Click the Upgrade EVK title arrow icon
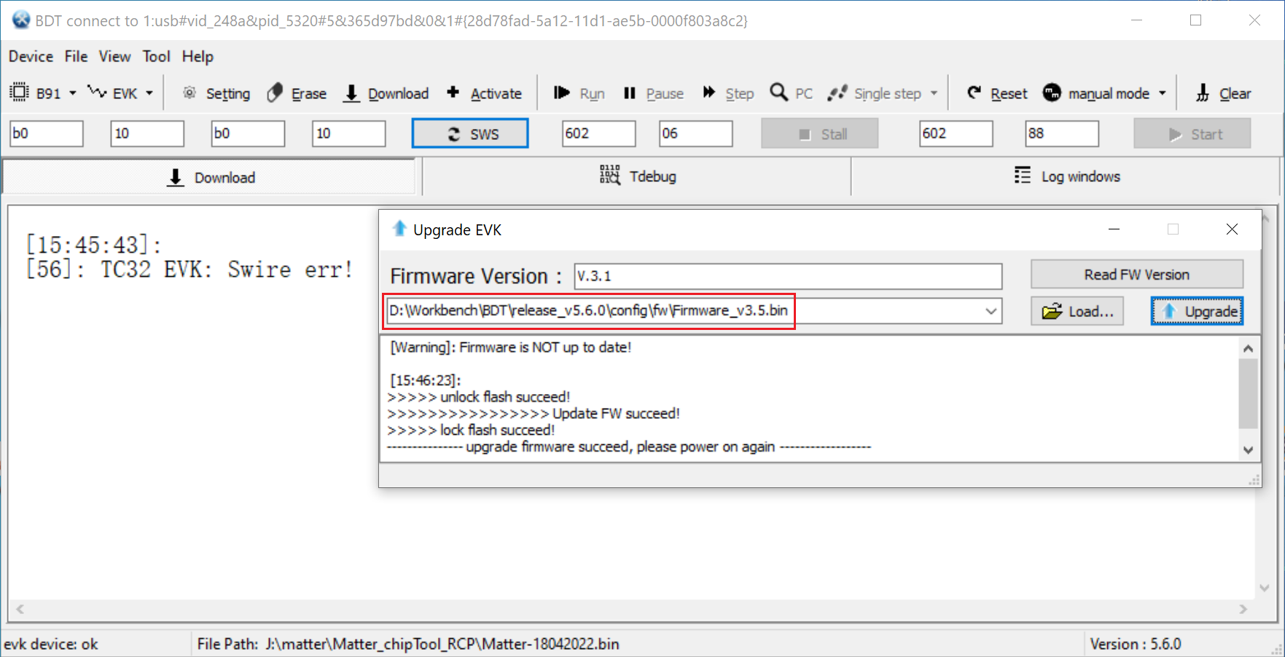The width and height of the screenshot is (1285, 657). click(399, 229)
